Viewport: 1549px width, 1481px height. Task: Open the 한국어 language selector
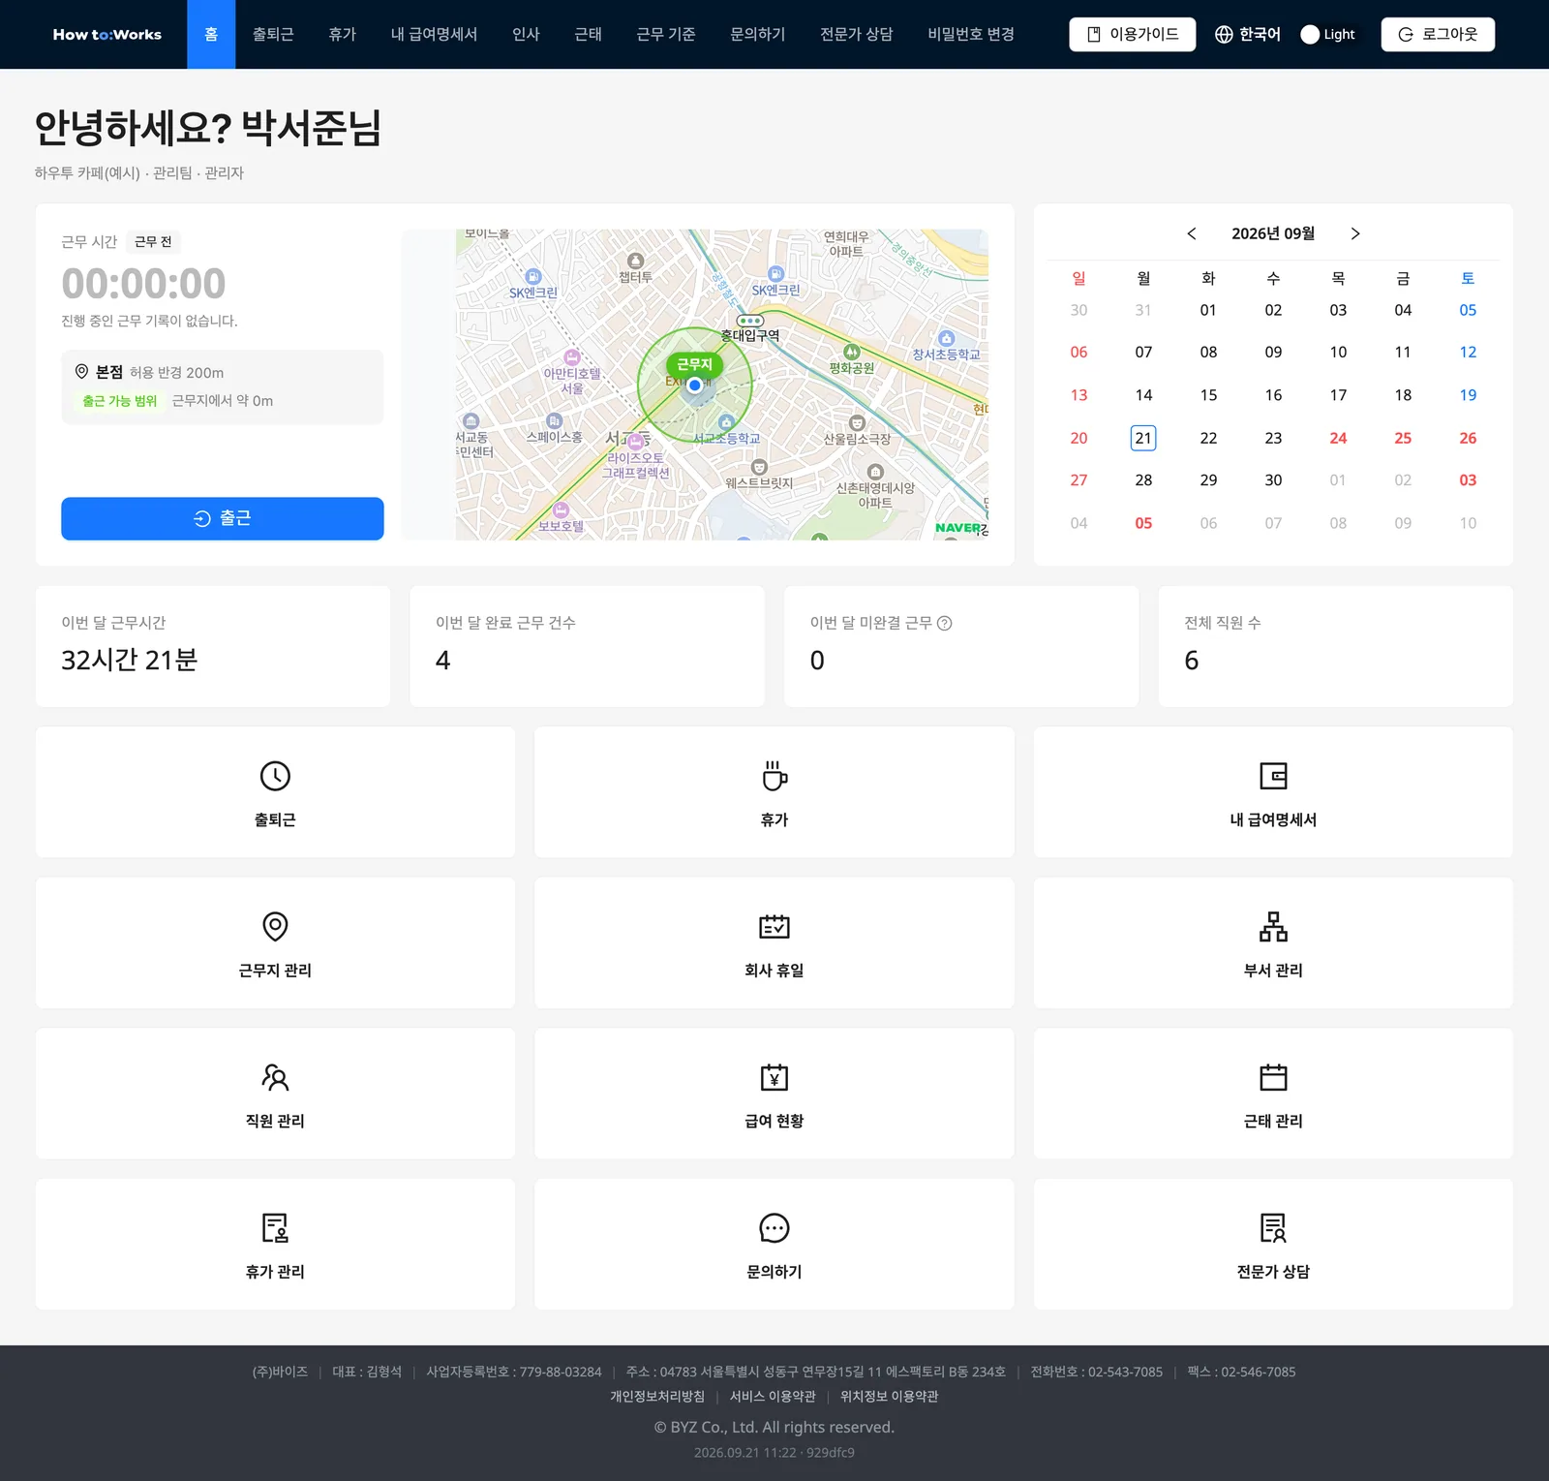(x=1247, y=34)
